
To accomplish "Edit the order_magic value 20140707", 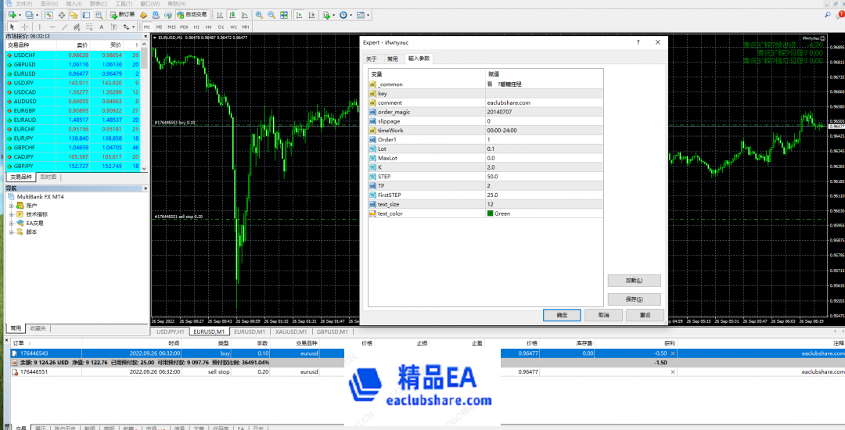I will click(x=544, y=112).
